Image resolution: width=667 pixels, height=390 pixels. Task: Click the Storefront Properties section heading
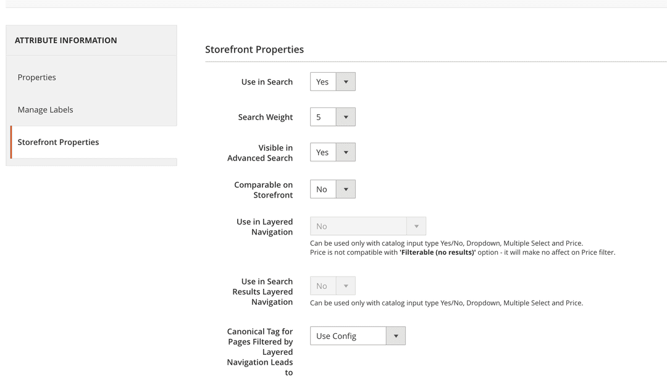point(254,49)
